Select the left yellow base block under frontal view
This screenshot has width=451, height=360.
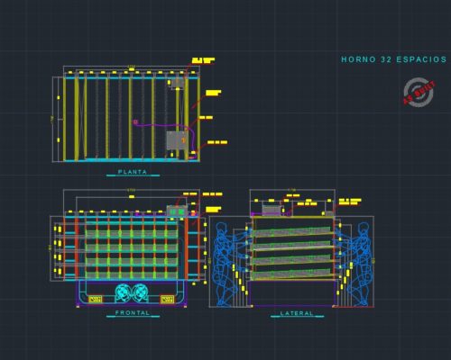point(96,299)
